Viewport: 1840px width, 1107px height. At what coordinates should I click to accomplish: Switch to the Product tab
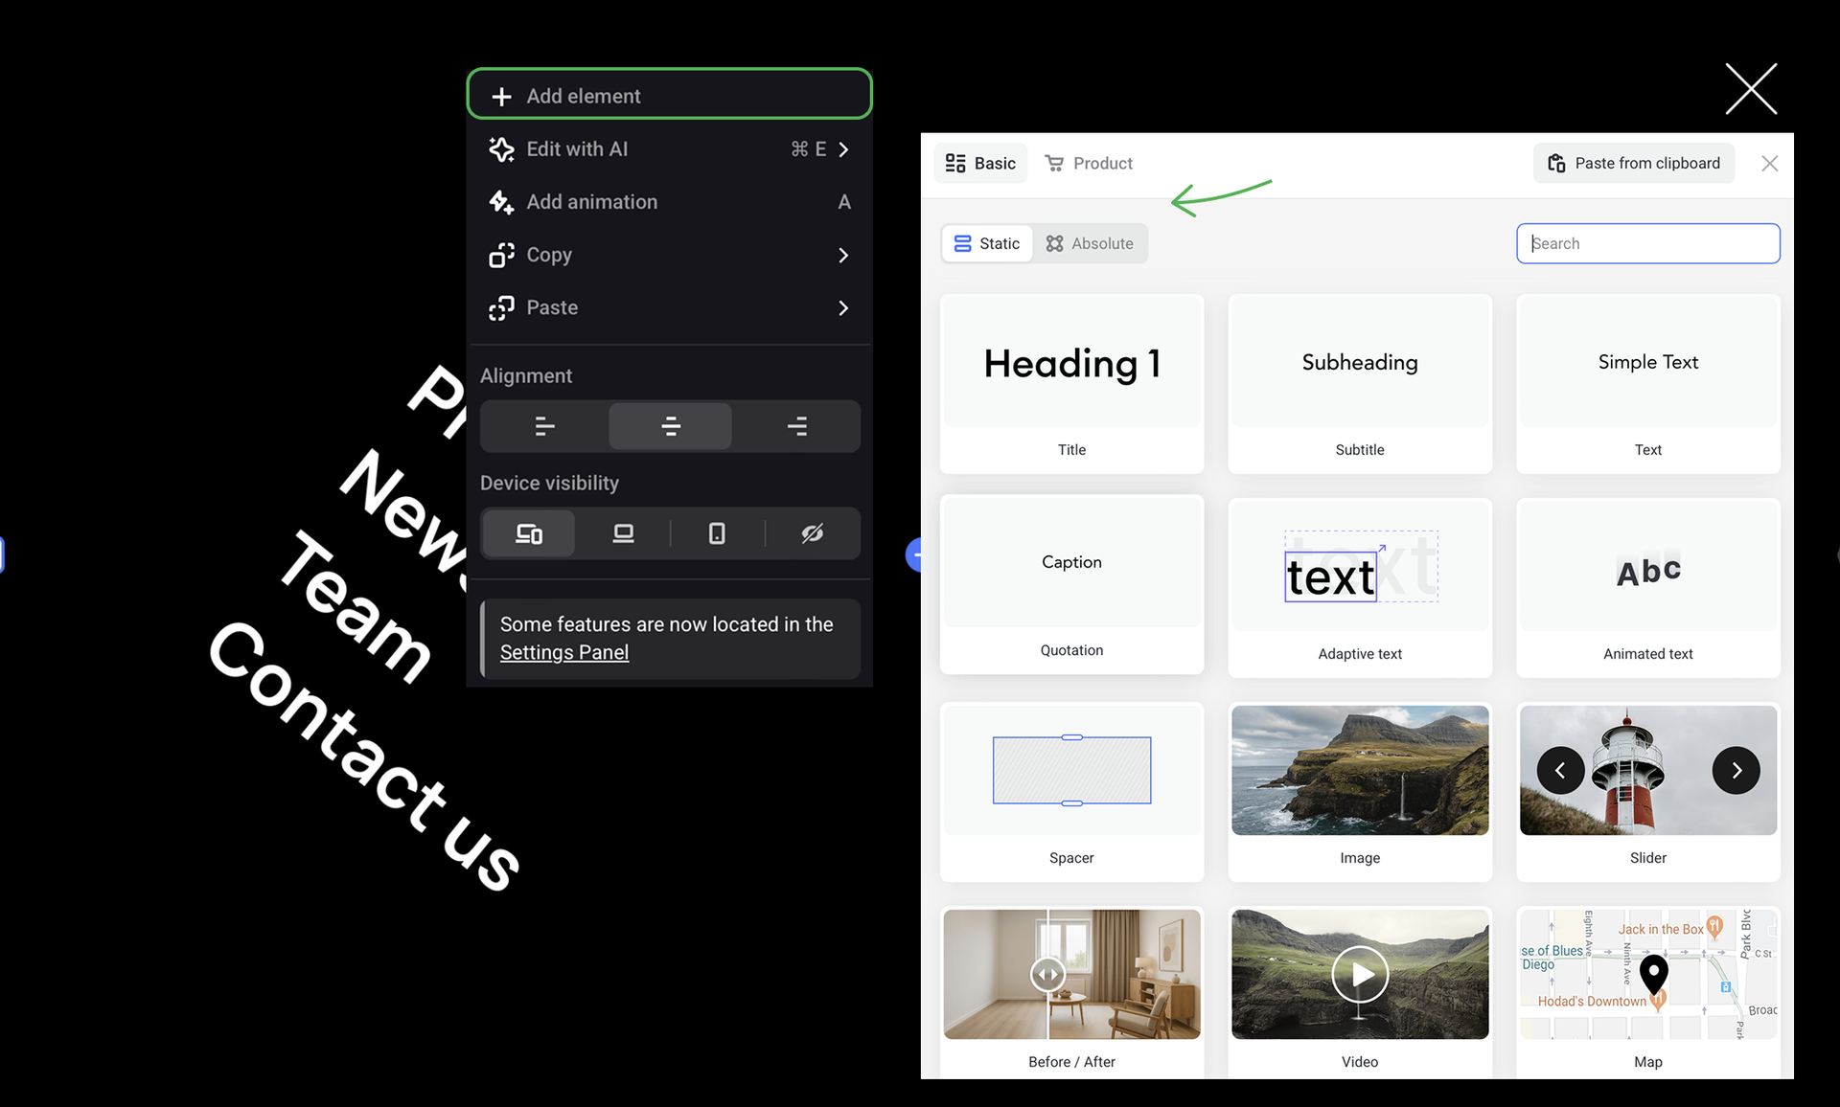[1089, 163]
